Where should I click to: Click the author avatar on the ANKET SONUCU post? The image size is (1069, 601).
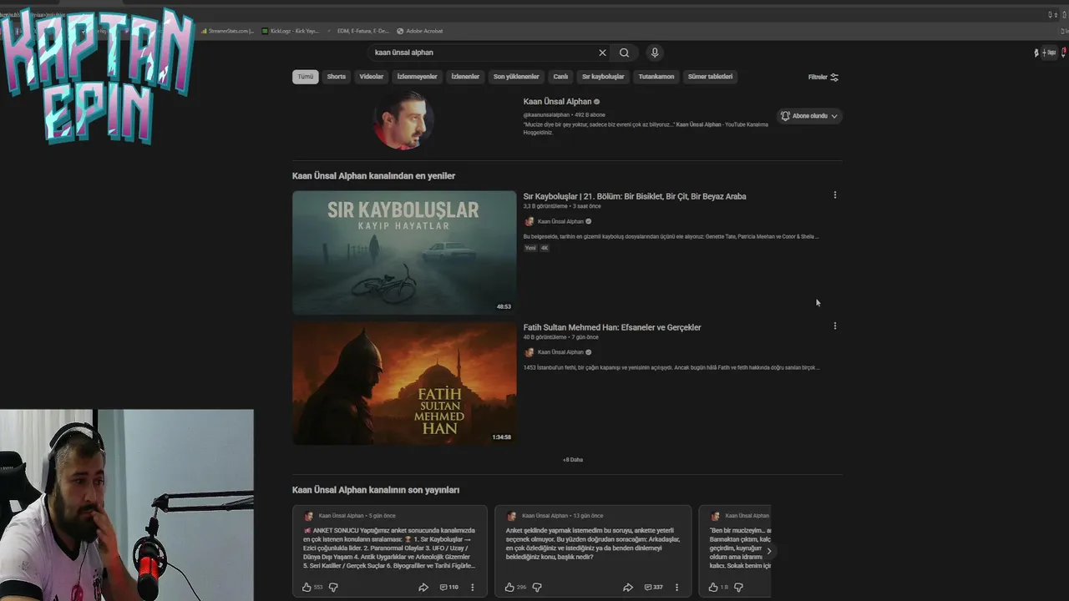coord(308,516)
